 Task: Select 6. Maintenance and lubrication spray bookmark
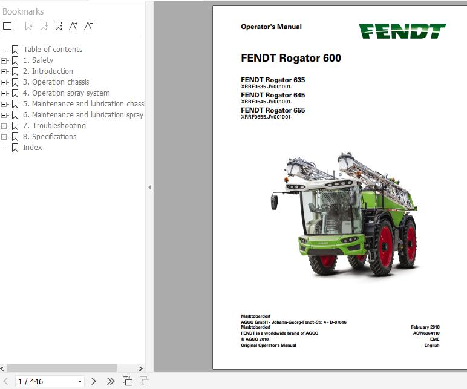click(x=83, y=115)
